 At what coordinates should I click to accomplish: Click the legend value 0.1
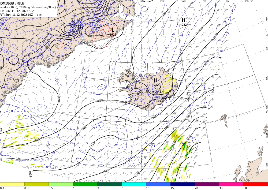2,188
